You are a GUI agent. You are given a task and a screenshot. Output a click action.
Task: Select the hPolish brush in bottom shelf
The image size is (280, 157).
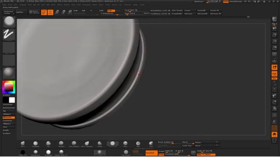(100, 144)
